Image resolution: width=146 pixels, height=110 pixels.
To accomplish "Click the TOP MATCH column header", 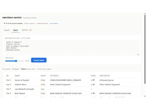I will [54, 76].
